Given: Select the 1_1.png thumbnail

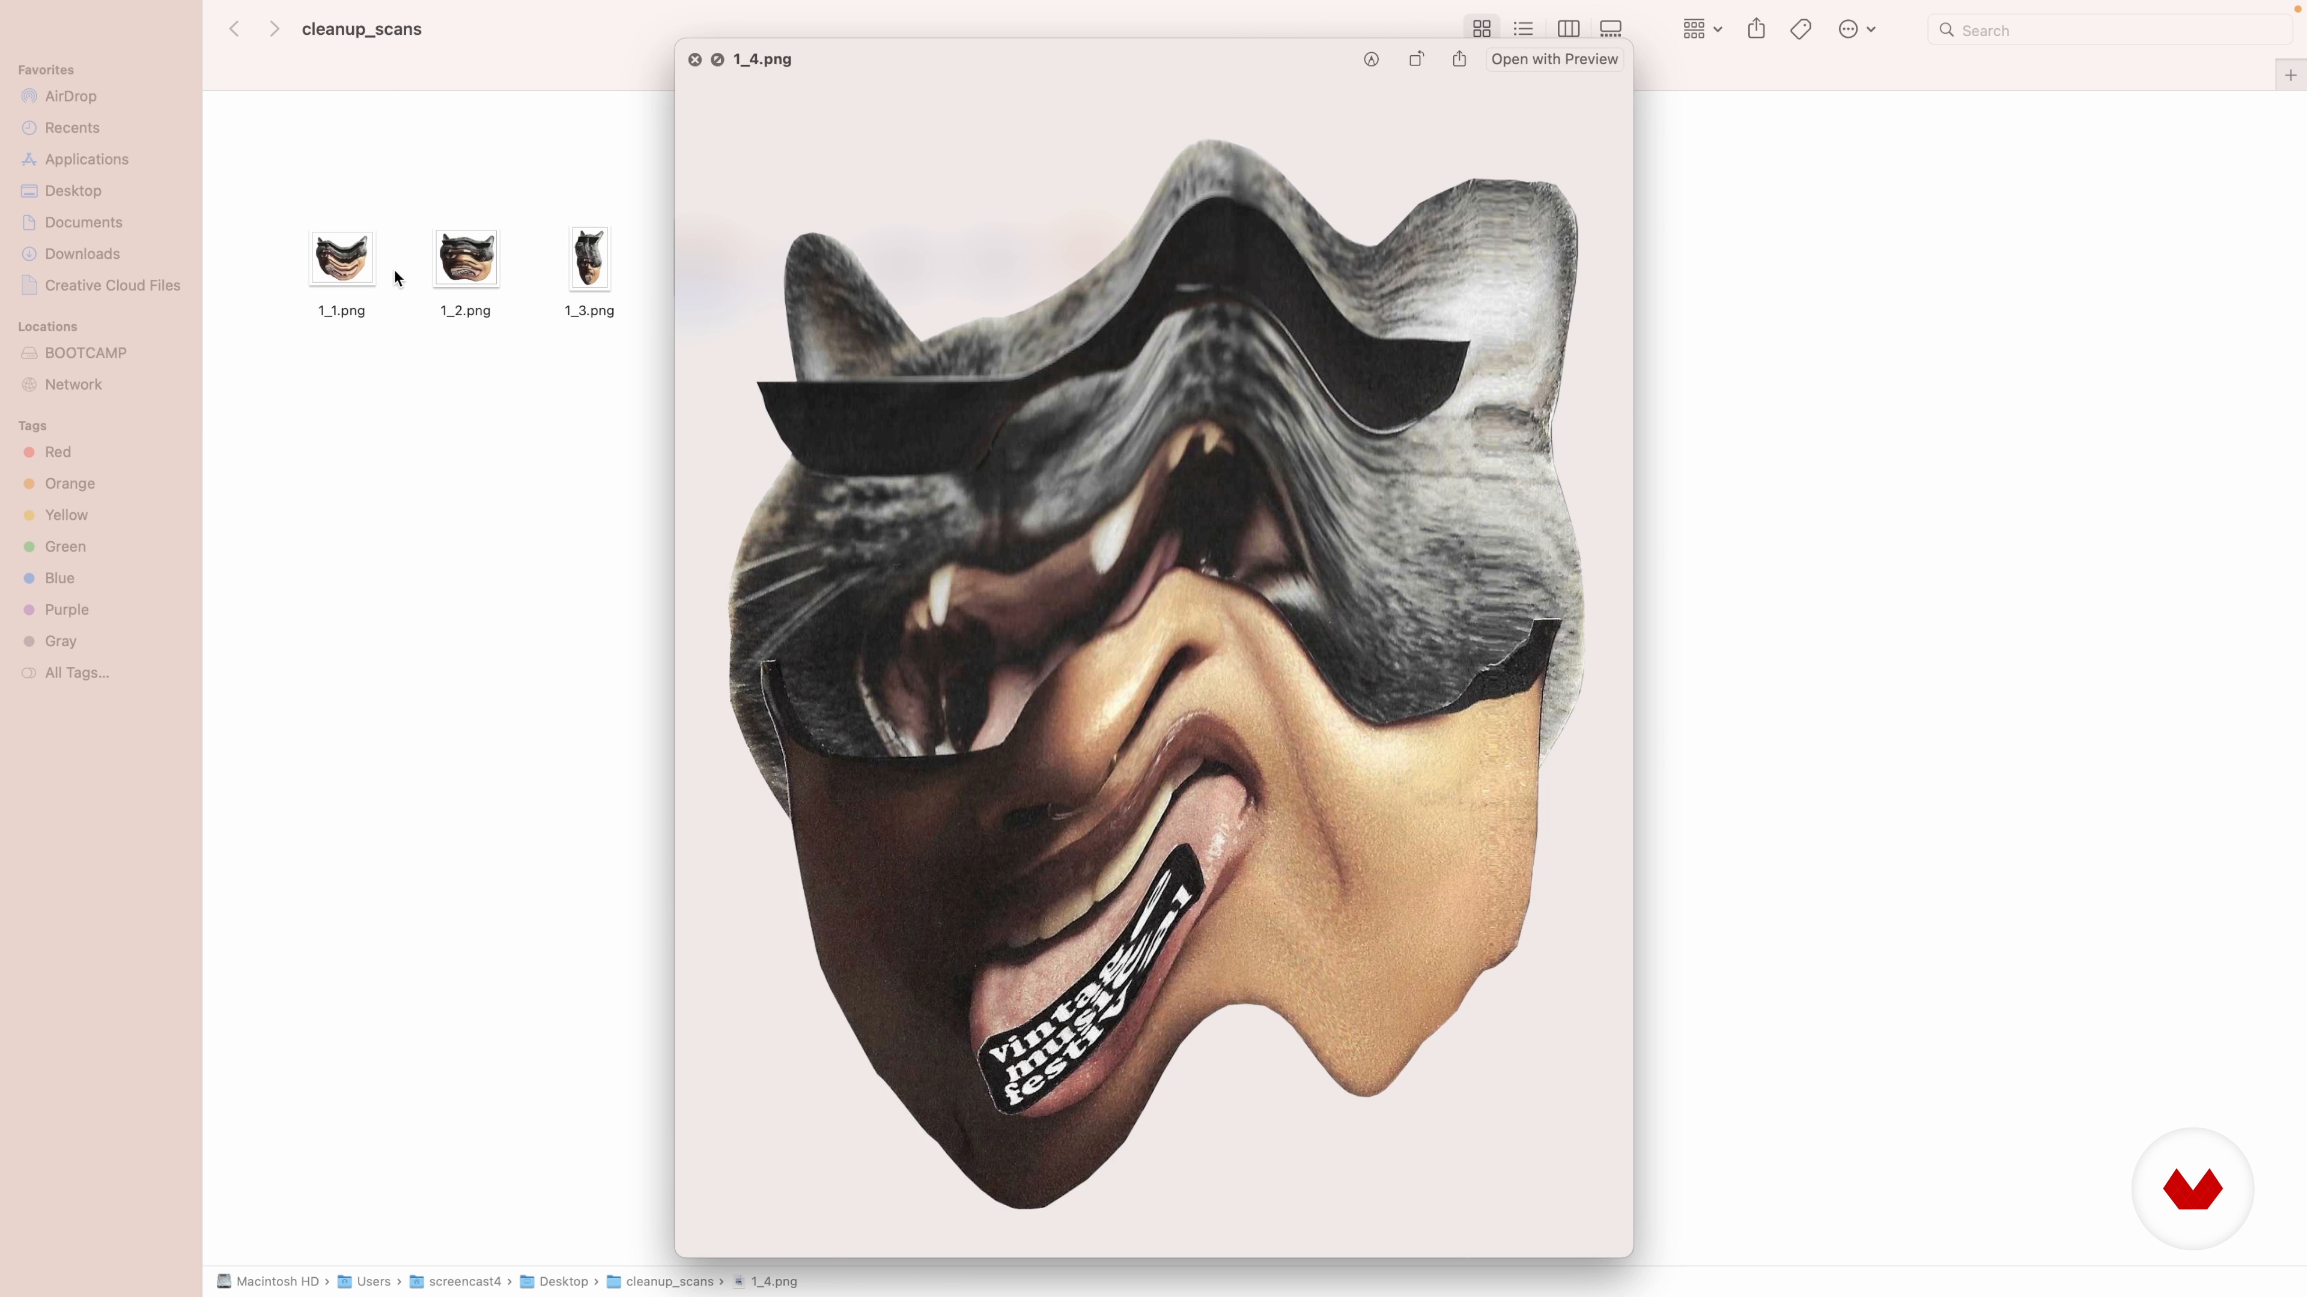Looking at the screenshot, I should coord(342,258).
